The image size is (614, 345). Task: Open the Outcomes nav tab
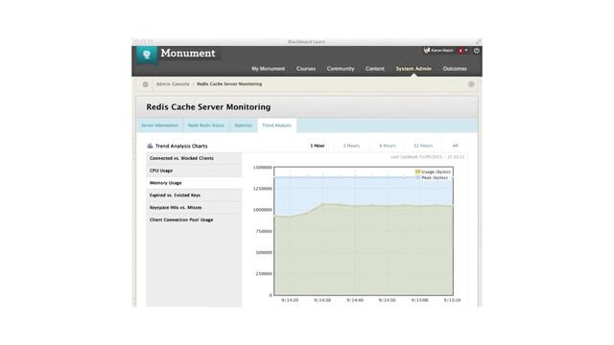[455, 68]
